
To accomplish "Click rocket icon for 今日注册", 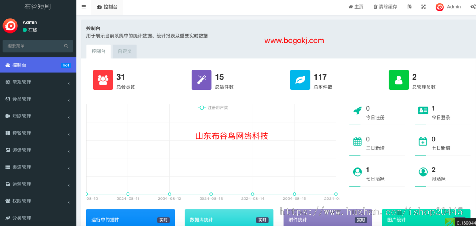I will 357,111.
